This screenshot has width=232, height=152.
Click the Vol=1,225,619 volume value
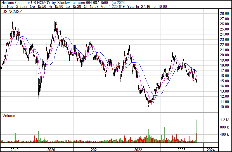coord(113,6)
